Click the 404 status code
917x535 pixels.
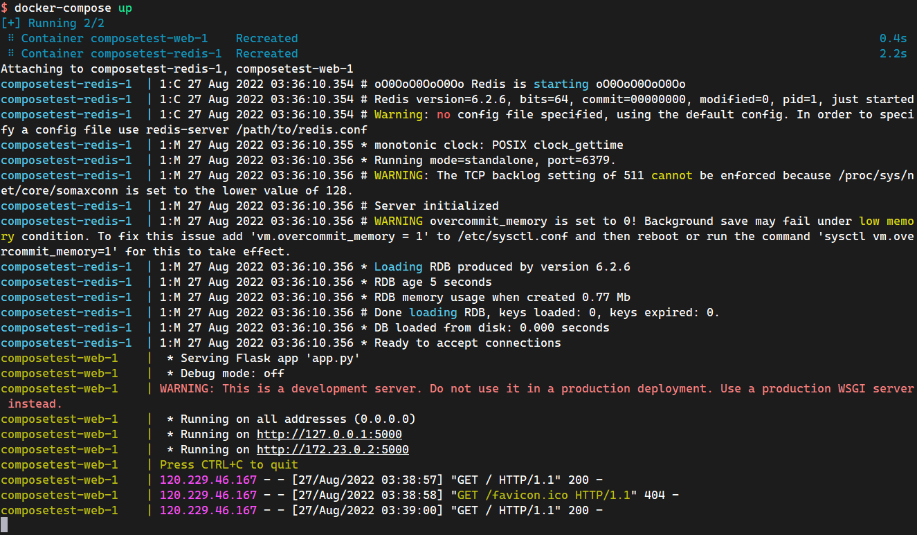point(661,496)
